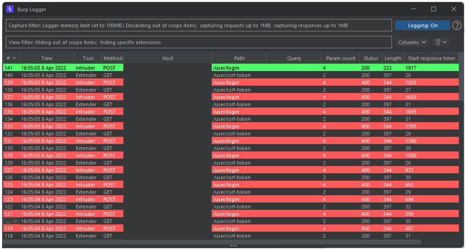The height and width of the screenshot is (249, 466).
Task: Click the three-dot panel resize handle
Action: pos(233,246)
